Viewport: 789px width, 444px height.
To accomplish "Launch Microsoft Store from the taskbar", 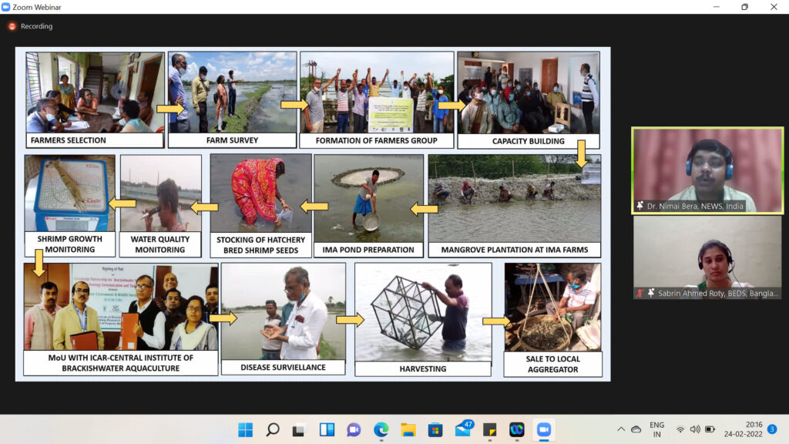I will coord(435,429).
